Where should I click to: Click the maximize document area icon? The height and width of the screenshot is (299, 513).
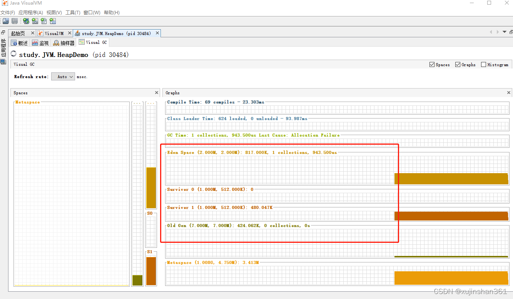pyautogui.click(x=510, y=32)
